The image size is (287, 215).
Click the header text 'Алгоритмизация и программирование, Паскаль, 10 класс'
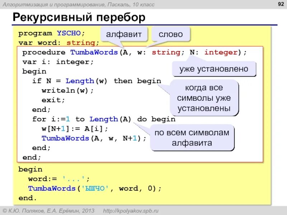(79, 4)
